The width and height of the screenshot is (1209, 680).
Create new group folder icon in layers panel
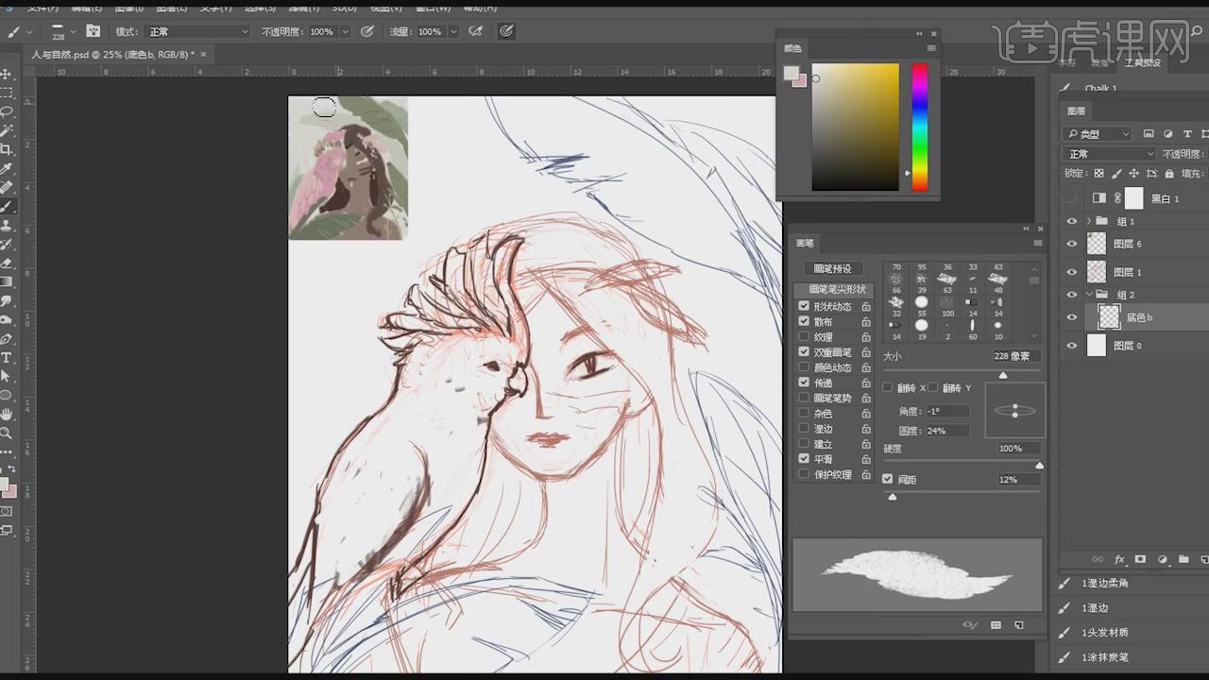(1183, 559)
